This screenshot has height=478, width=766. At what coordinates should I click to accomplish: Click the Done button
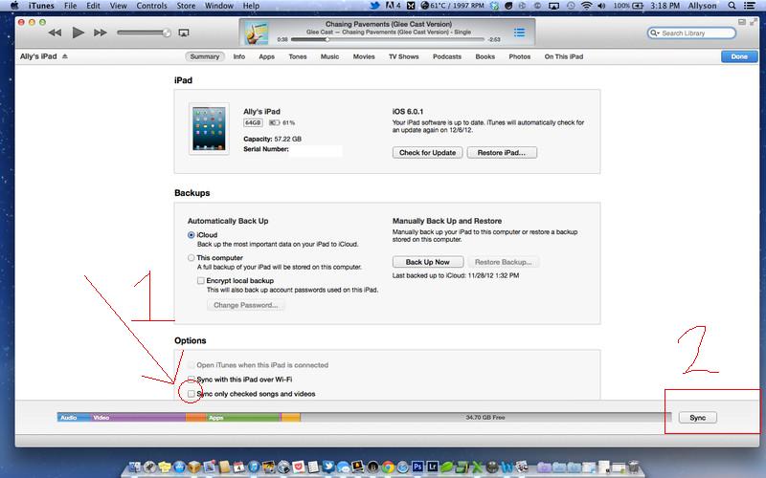[739, 56]
